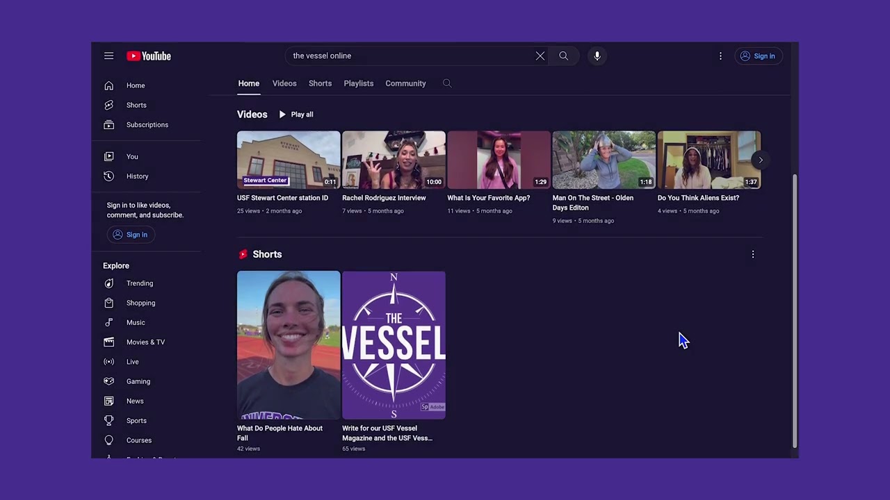Viewport: 890px width, 500px height.
Task: Click the title What Do People Hate About Fall
Action: pyautogui.click(x=280, y=433)
